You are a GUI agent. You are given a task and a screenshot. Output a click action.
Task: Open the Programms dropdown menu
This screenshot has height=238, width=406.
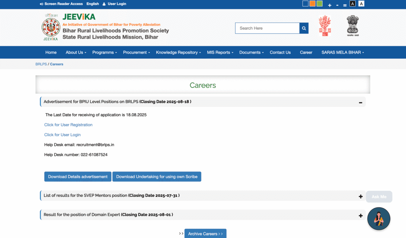click(104, 52)
